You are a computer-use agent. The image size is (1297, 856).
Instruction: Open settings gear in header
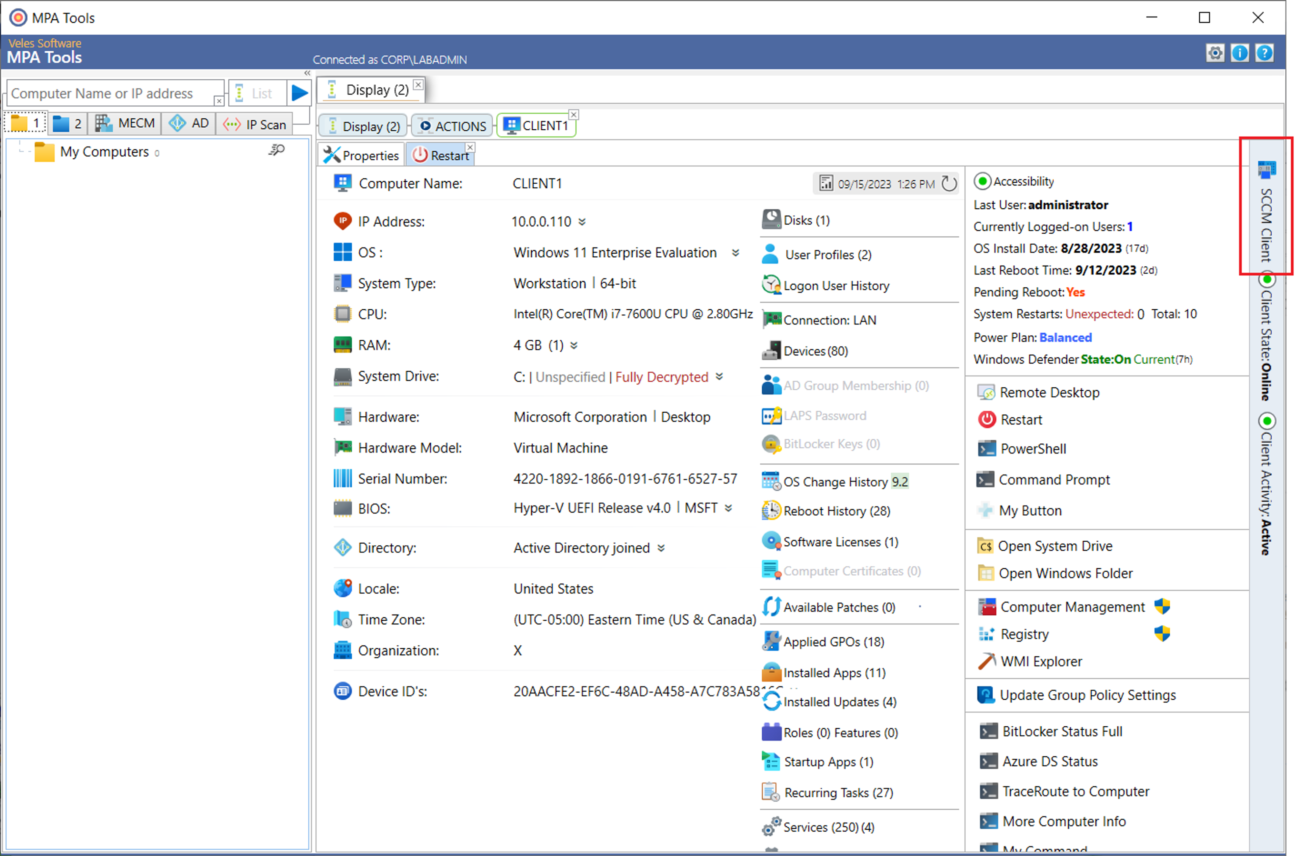pos(1215,53)
